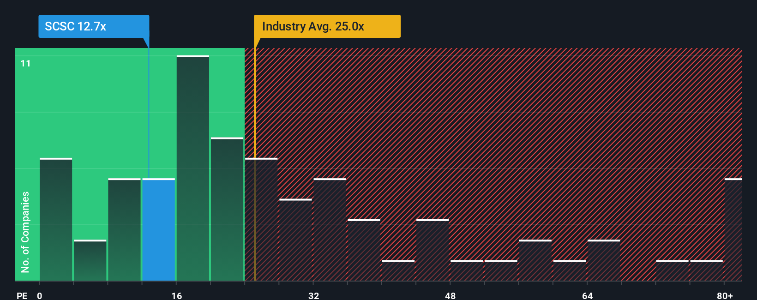Click the SCSC 12.7x blue label
757x300 pixels.
point(94,26)
